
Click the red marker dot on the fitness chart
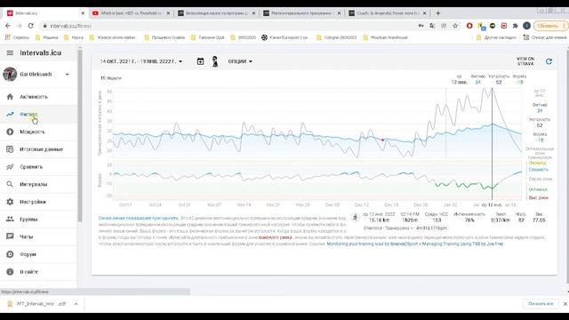click(x=382, y=140)
